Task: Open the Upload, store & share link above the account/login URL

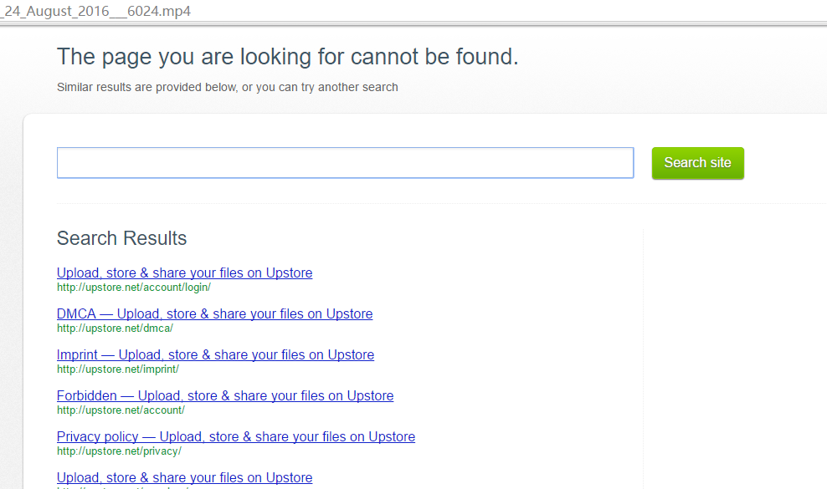Action: point(184,273)
